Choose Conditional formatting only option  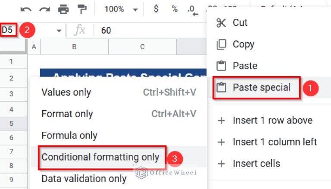[100, 157]
